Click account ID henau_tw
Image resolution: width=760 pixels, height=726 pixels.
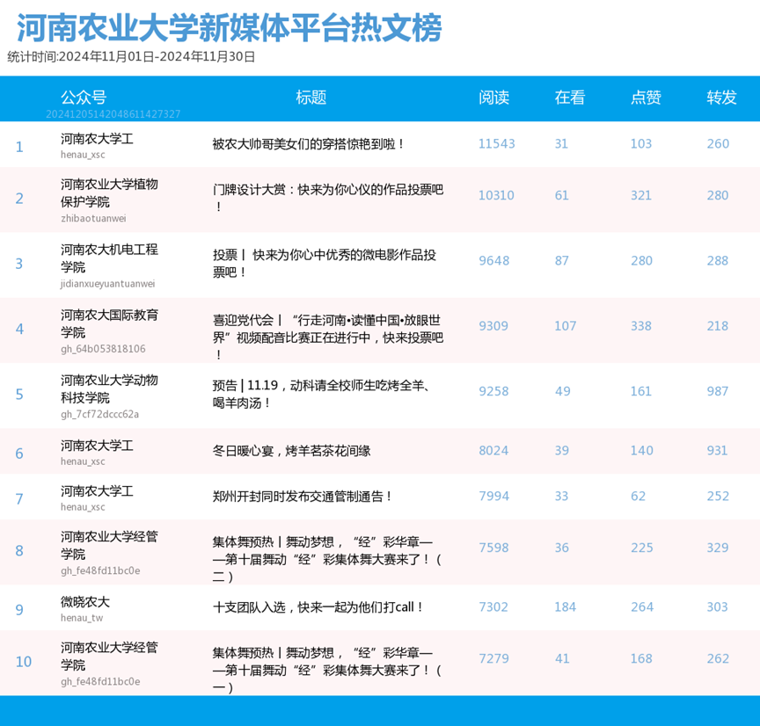[x=82, y=618]
